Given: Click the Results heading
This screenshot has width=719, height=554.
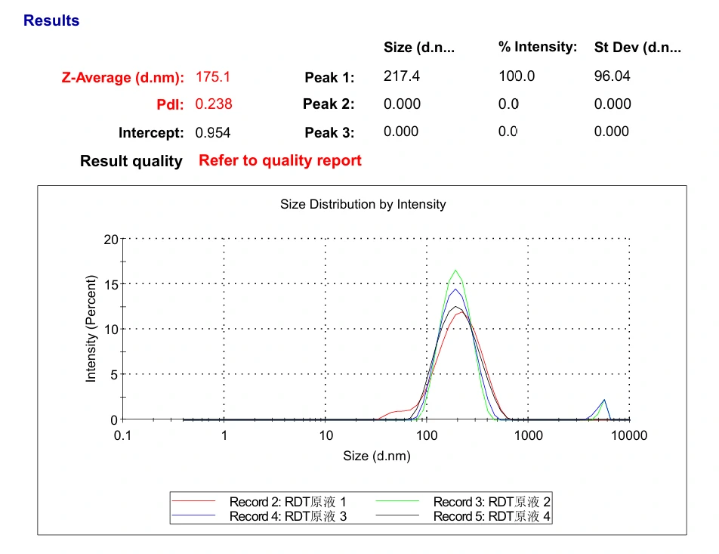Looking at the screenshot, I should click(x=51, y=20).
